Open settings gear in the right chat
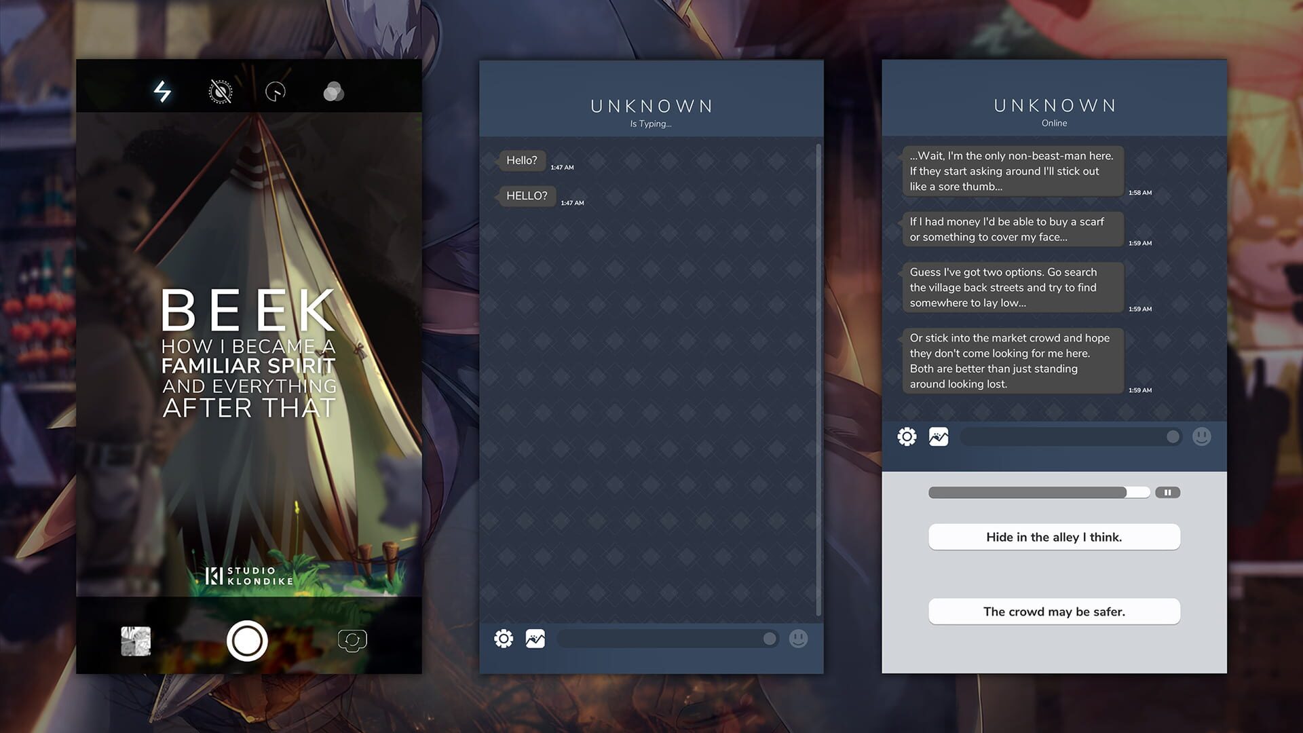Screen dimensions: 1303x733 [x=907, y=436]
